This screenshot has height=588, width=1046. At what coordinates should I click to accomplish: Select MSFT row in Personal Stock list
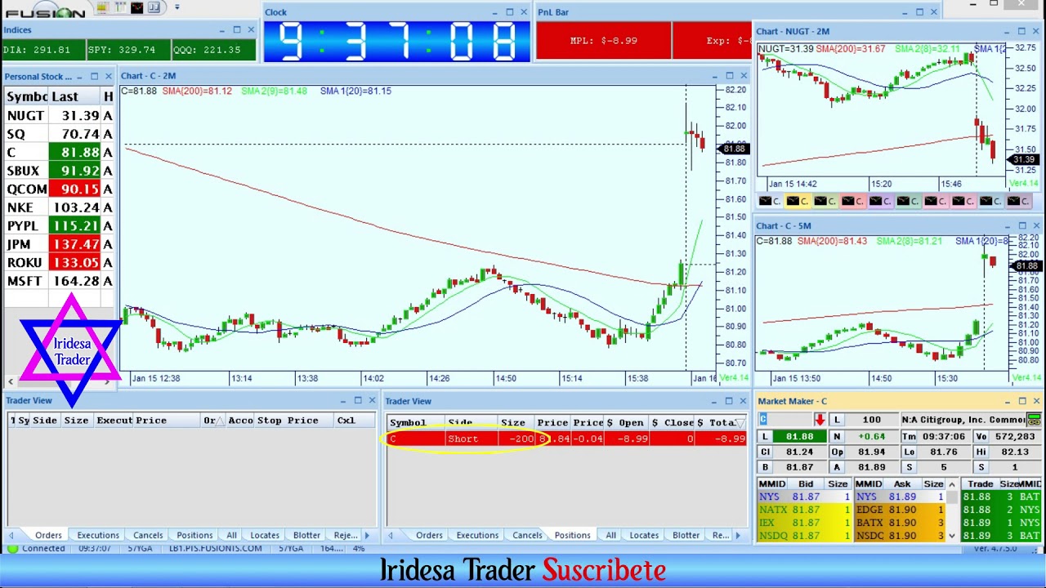pyautogui.click(x=59, y=281)
